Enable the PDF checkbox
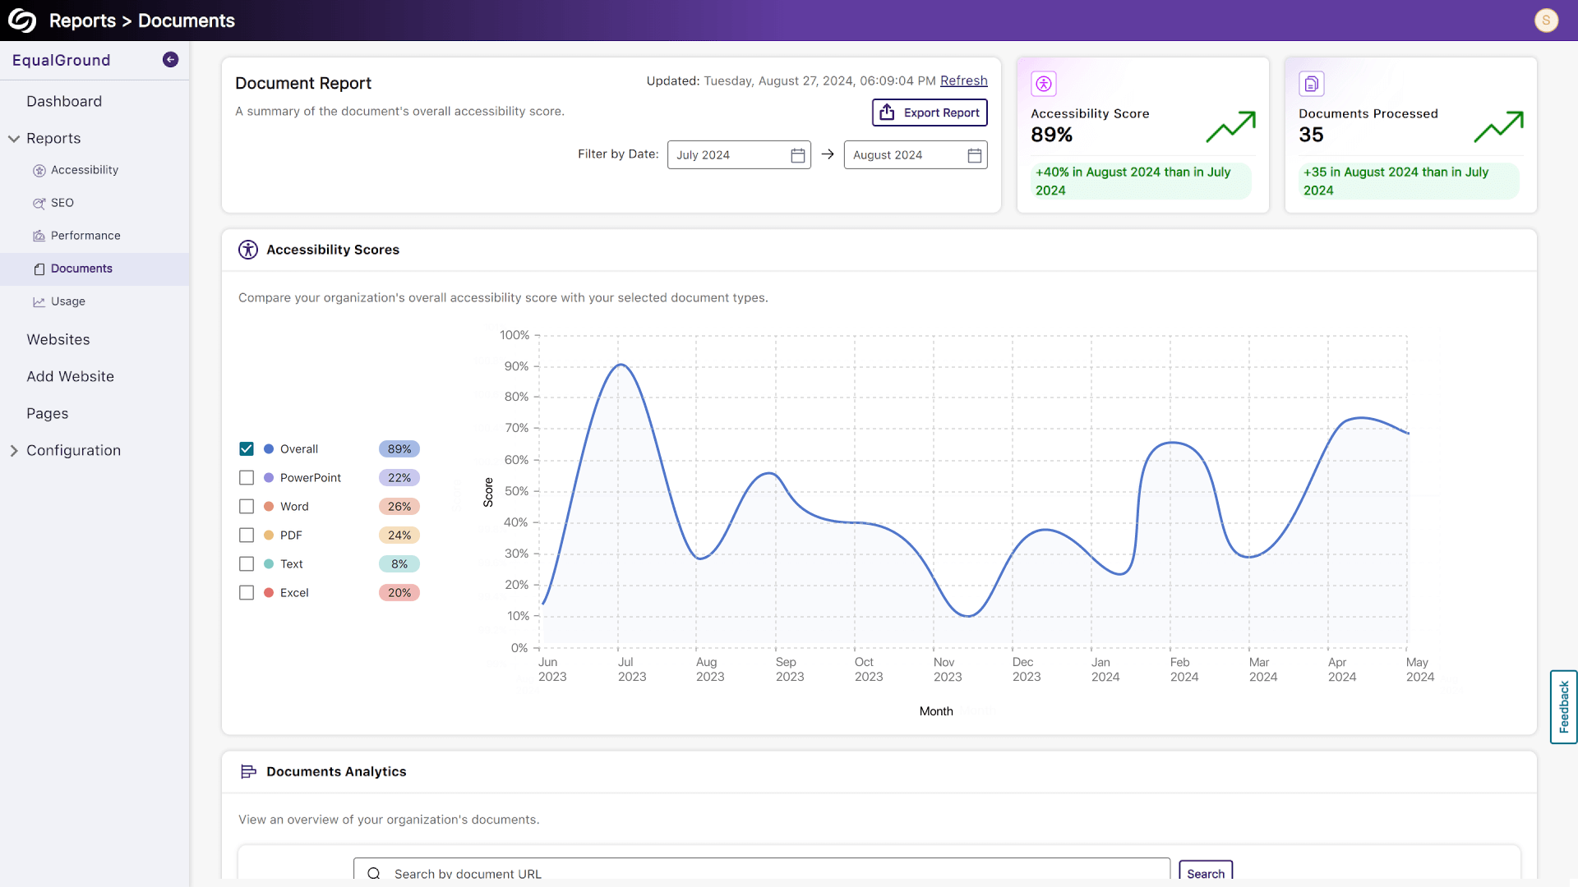 click(x=247, y=535)
